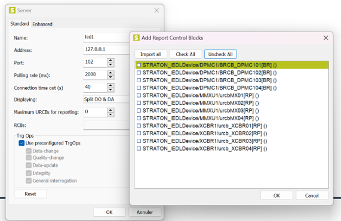Viewport: 341px width, 221px height.
Task: Decrease the Port value with down arrow
Action: point(110,64)
